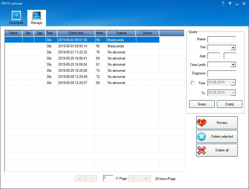Open the Download tab icon
The image size is (249, 189).
point(16,16)
